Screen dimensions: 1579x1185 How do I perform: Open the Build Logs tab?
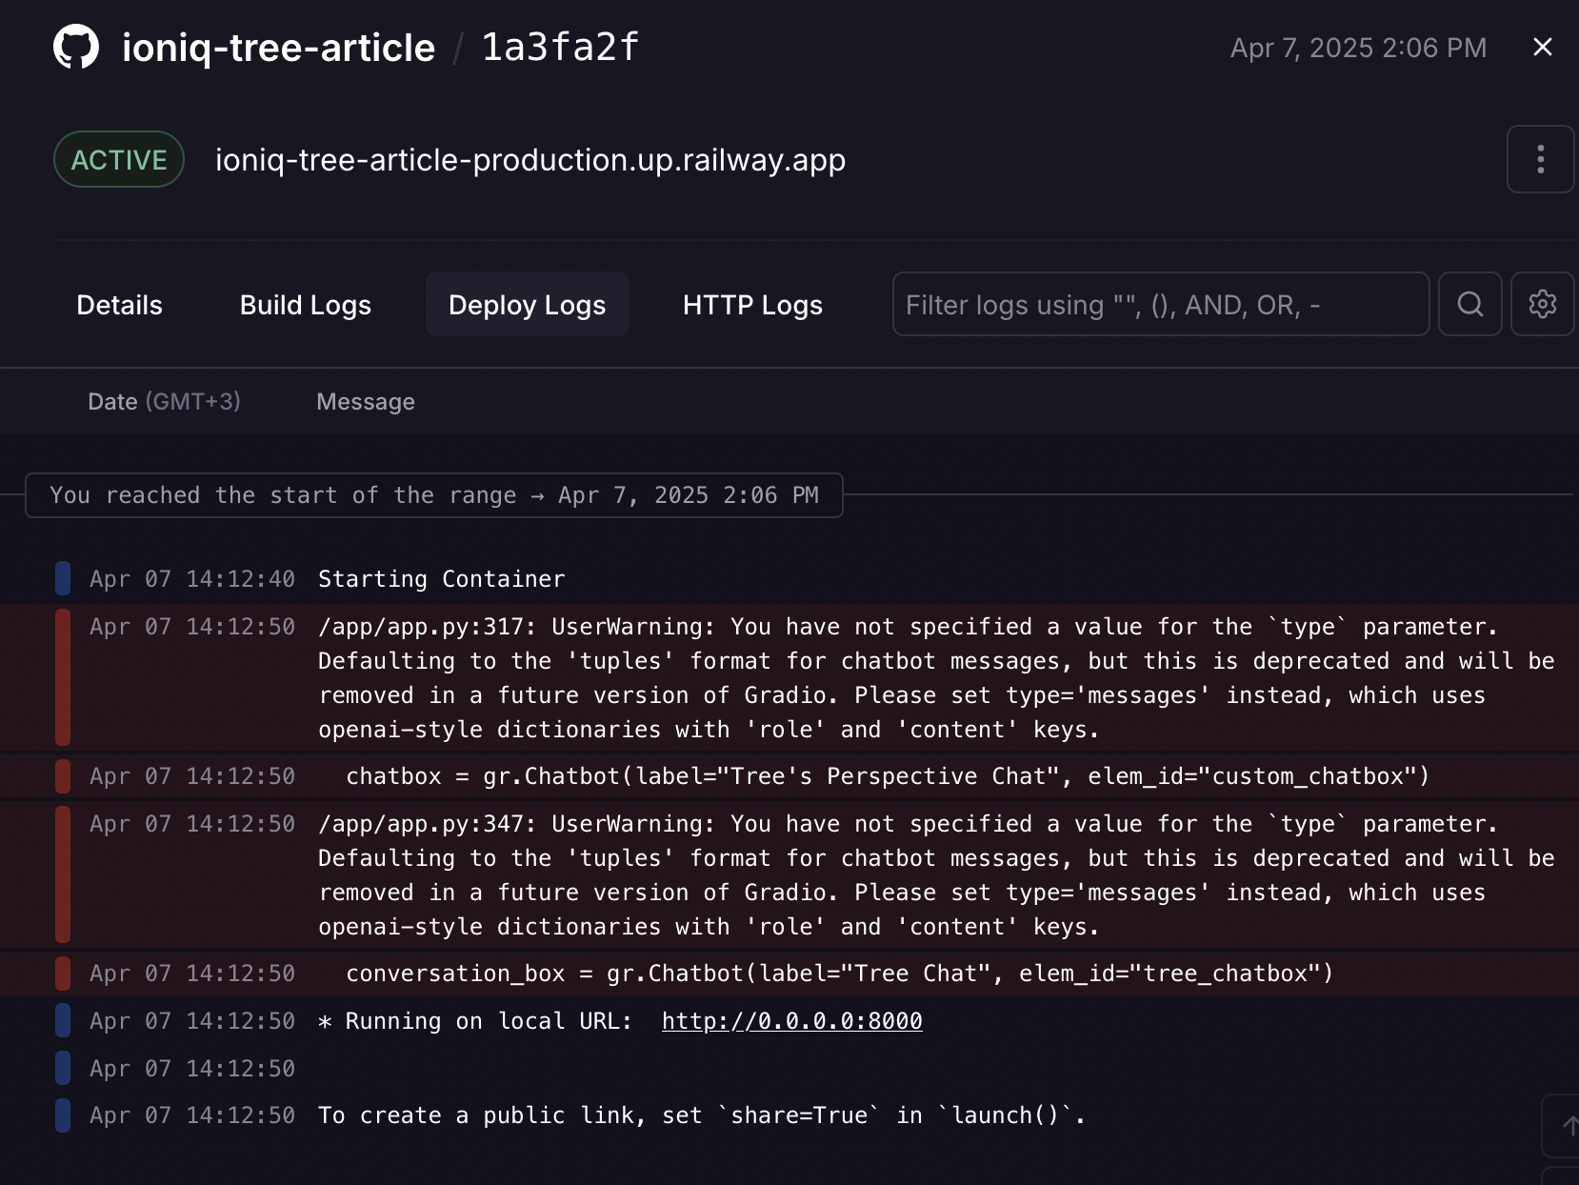305,305
